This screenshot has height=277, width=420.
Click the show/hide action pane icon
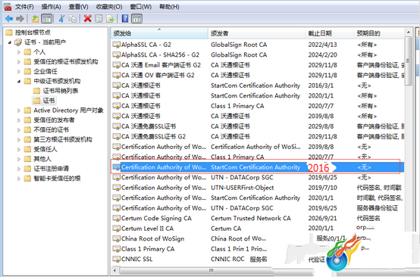[x=137, y=19]
